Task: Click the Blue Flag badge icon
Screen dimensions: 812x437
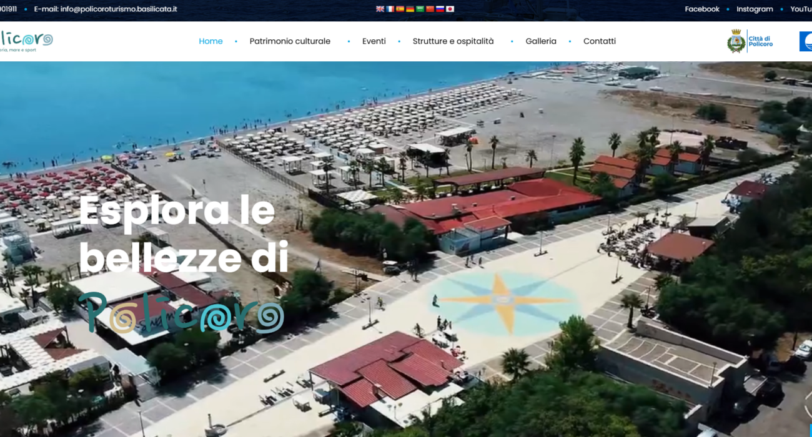Action: pyautogui.click(x=806, y=41)
